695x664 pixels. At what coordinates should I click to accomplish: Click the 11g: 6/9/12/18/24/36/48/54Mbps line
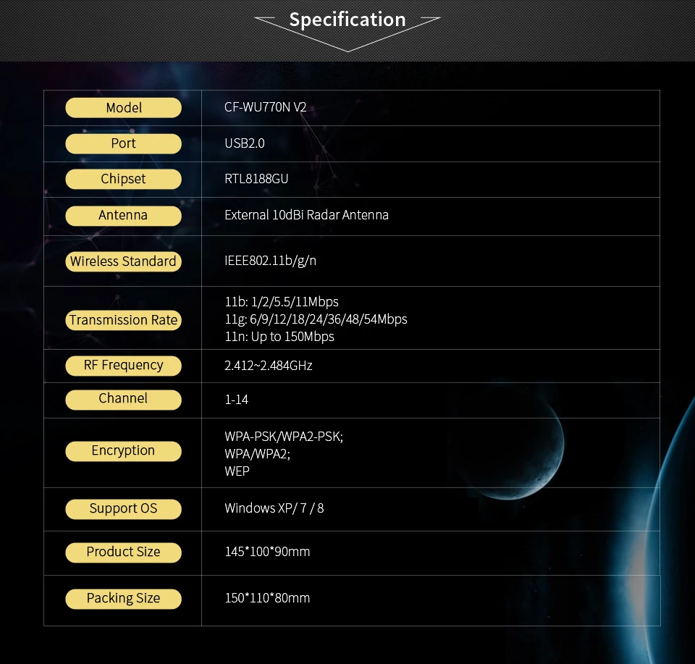tap(316, 319)
